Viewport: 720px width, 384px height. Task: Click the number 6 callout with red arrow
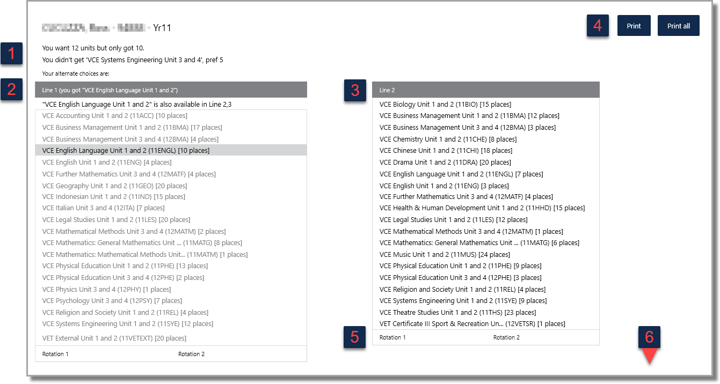point(649,343)
